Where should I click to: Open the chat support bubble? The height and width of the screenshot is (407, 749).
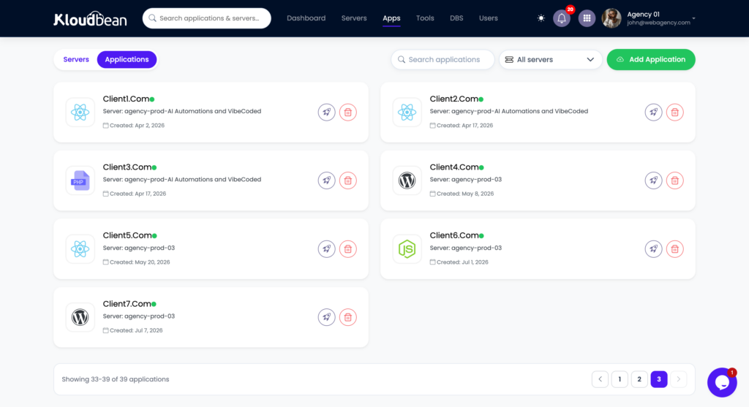point(722,382)
